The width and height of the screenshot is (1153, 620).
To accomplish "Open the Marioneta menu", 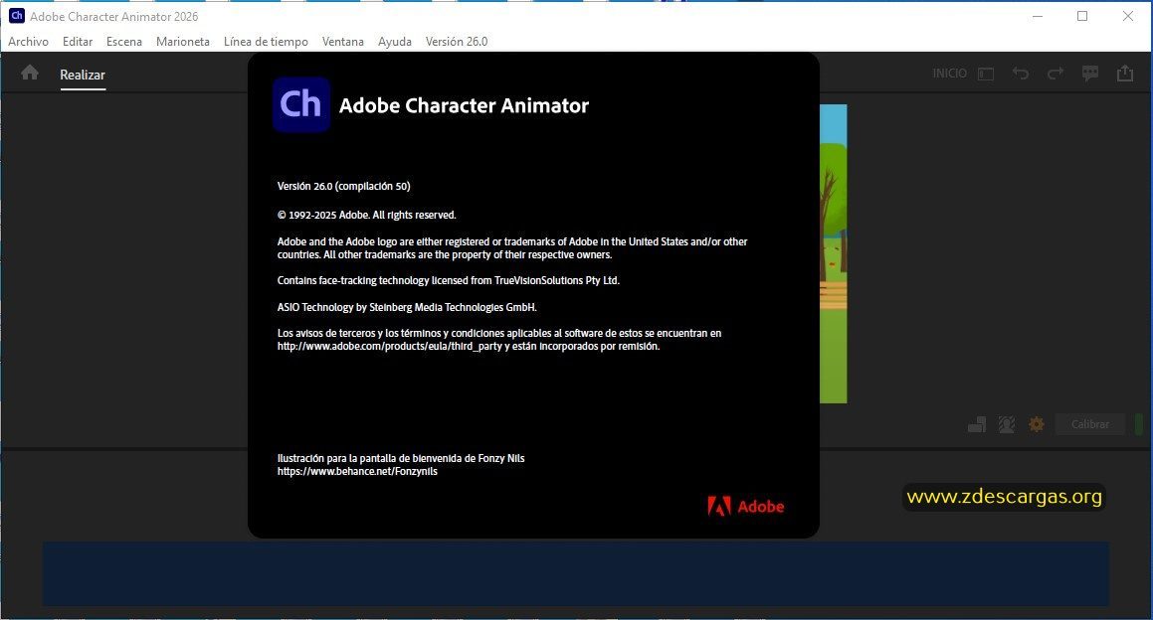I will pyautogui.click(x=182, y=42).
